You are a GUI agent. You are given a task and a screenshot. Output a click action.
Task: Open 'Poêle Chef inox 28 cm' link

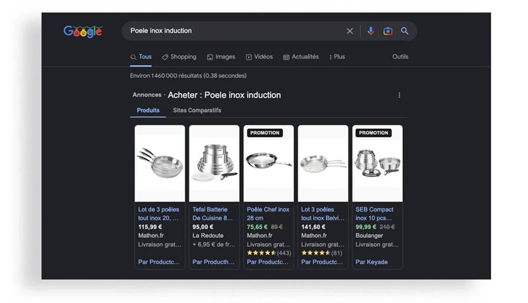268,214
